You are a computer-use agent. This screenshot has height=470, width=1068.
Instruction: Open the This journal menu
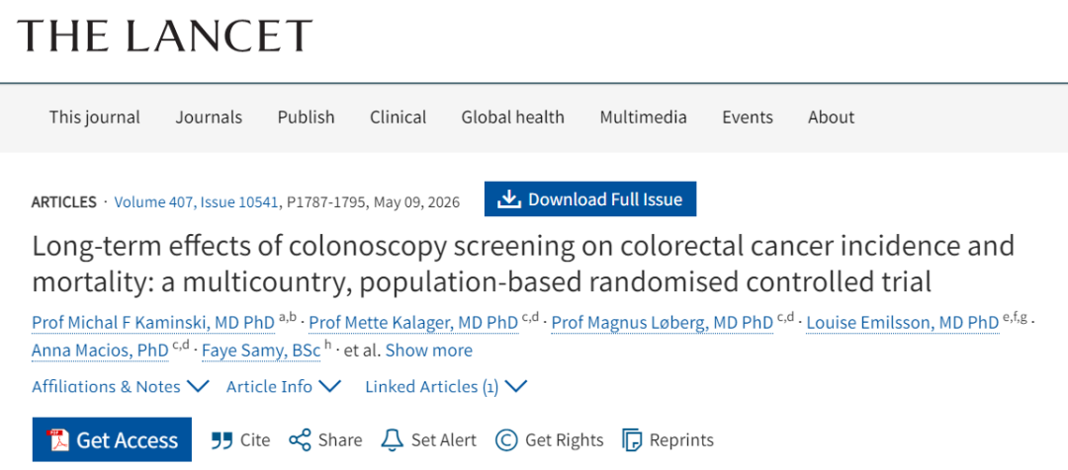tap(94, 117)
